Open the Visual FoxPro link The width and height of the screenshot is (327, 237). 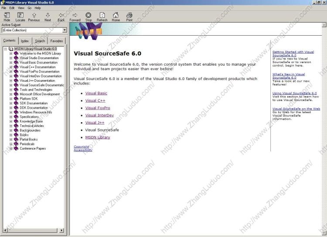(x=98, y=108)
